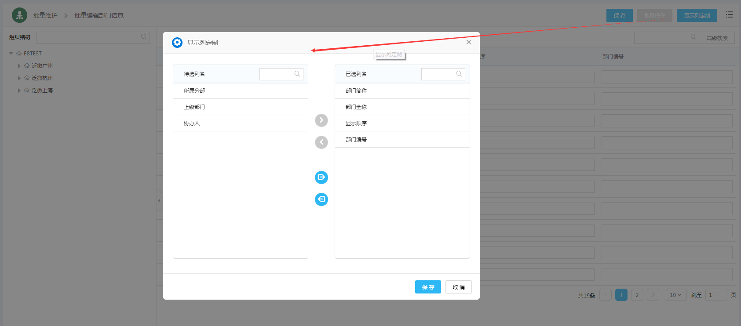Close the 显示列定制 dialog
This screenshot has width=741, height=326.
tap(469, 42)
